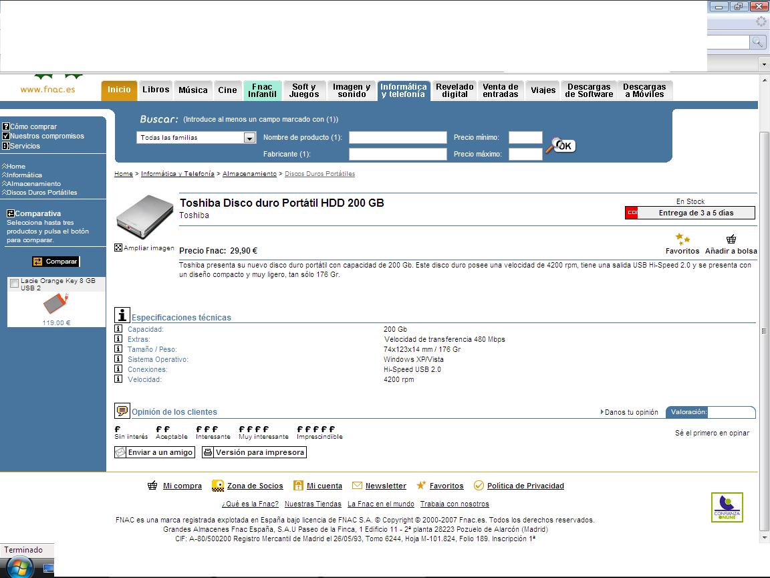Open Nuestros compromisos link

click(47, 136)
